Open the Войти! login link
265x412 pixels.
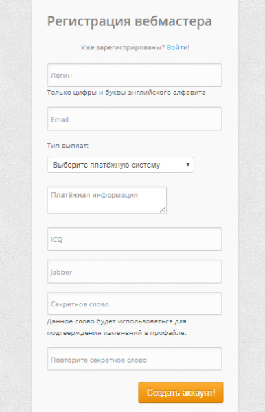178,47
